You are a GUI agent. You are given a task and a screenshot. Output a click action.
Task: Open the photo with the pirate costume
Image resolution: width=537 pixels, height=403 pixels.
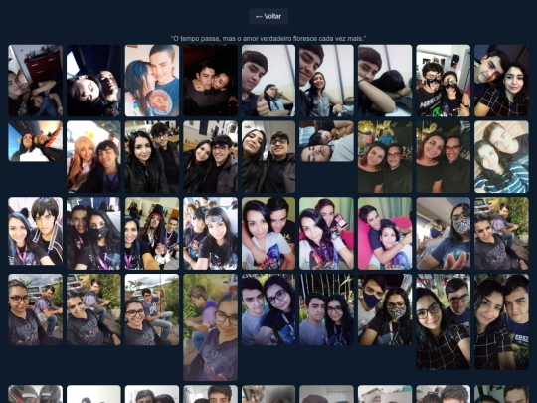pyautogui.click(x=152, y=233)
